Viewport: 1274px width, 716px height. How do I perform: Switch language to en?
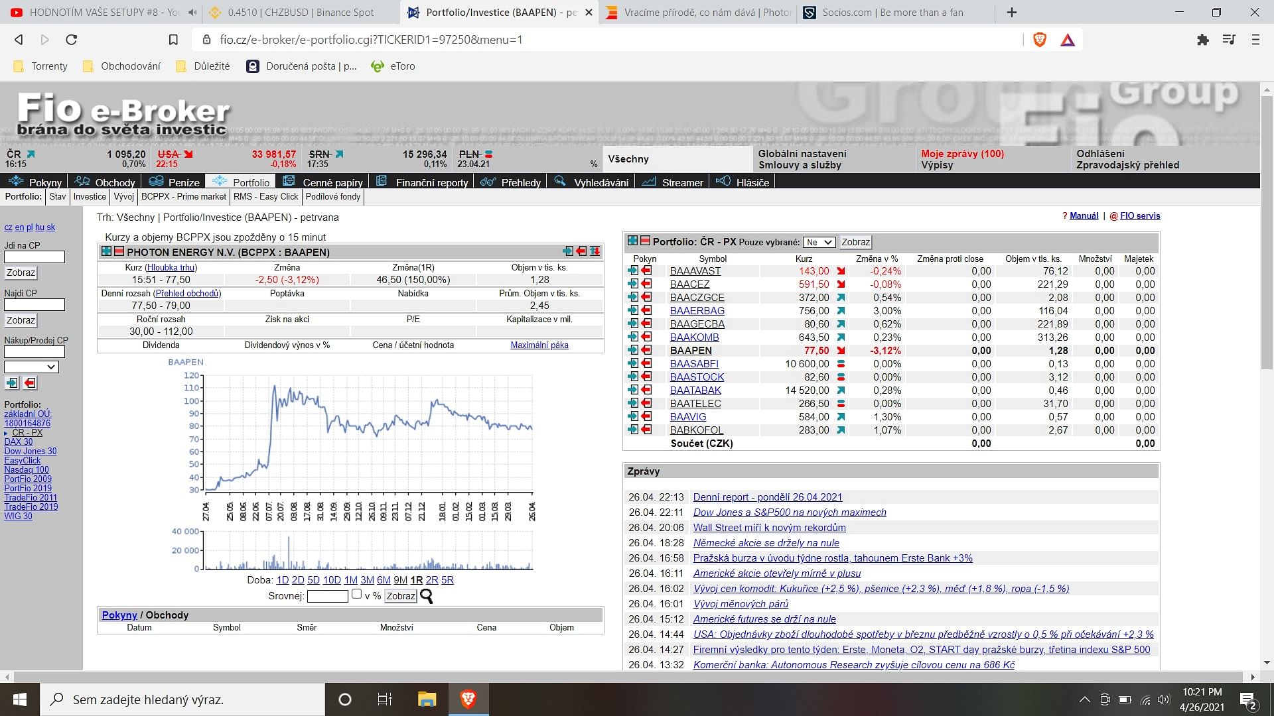[x=19, y=227]
